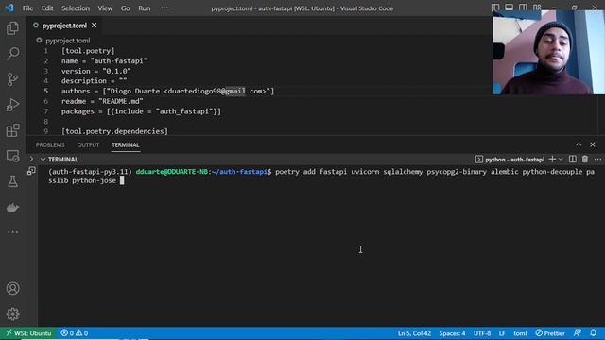This screenshot has width=605, height=340.
Task: Open the File menu
Action: [27, 8]
